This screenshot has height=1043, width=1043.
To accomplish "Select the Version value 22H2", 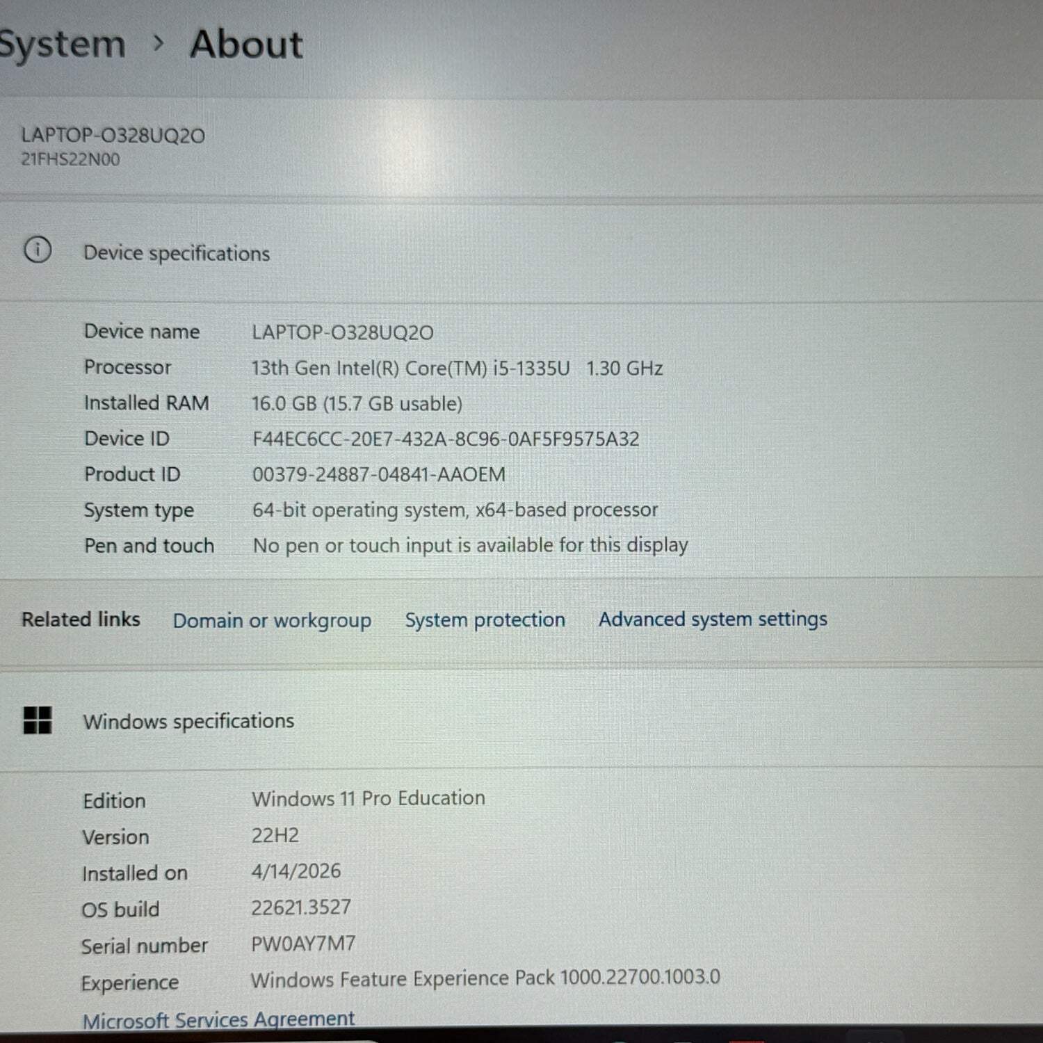I will click(x=275, y=835).
